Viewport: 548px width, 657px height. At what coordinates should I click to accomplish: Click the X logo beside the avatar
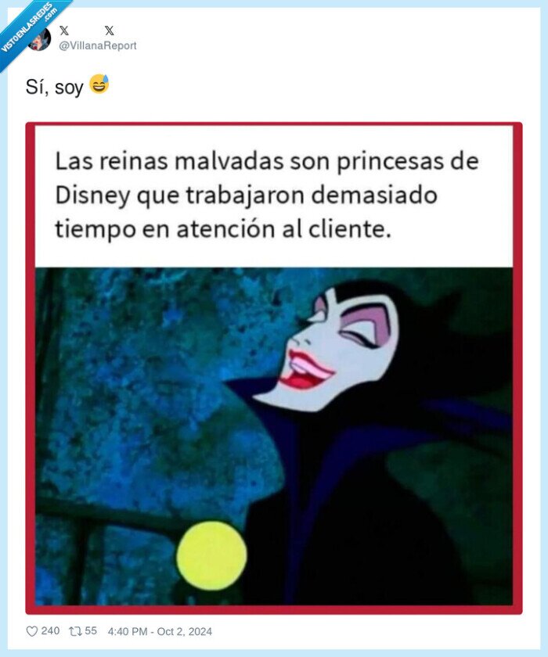pos(64,31)
